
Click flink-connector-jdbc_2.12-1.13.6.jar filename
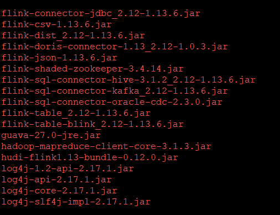point(101,14)
